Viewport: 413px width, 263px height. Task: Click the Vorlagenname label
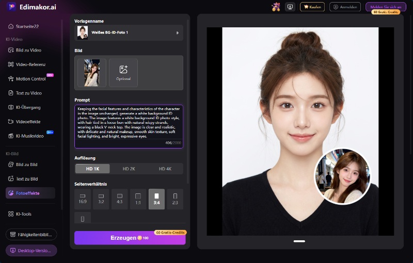point(89,21)
